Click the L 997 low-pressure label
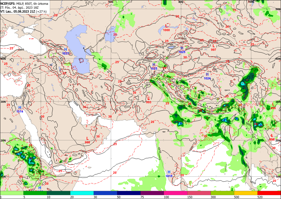This screenshot has width=281, height=199. 214,48
